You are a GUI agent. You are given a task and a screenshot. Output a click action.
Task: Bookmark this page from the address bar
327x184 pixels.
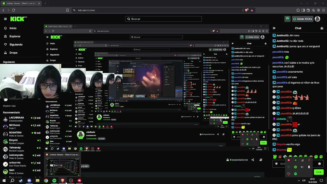67,10
